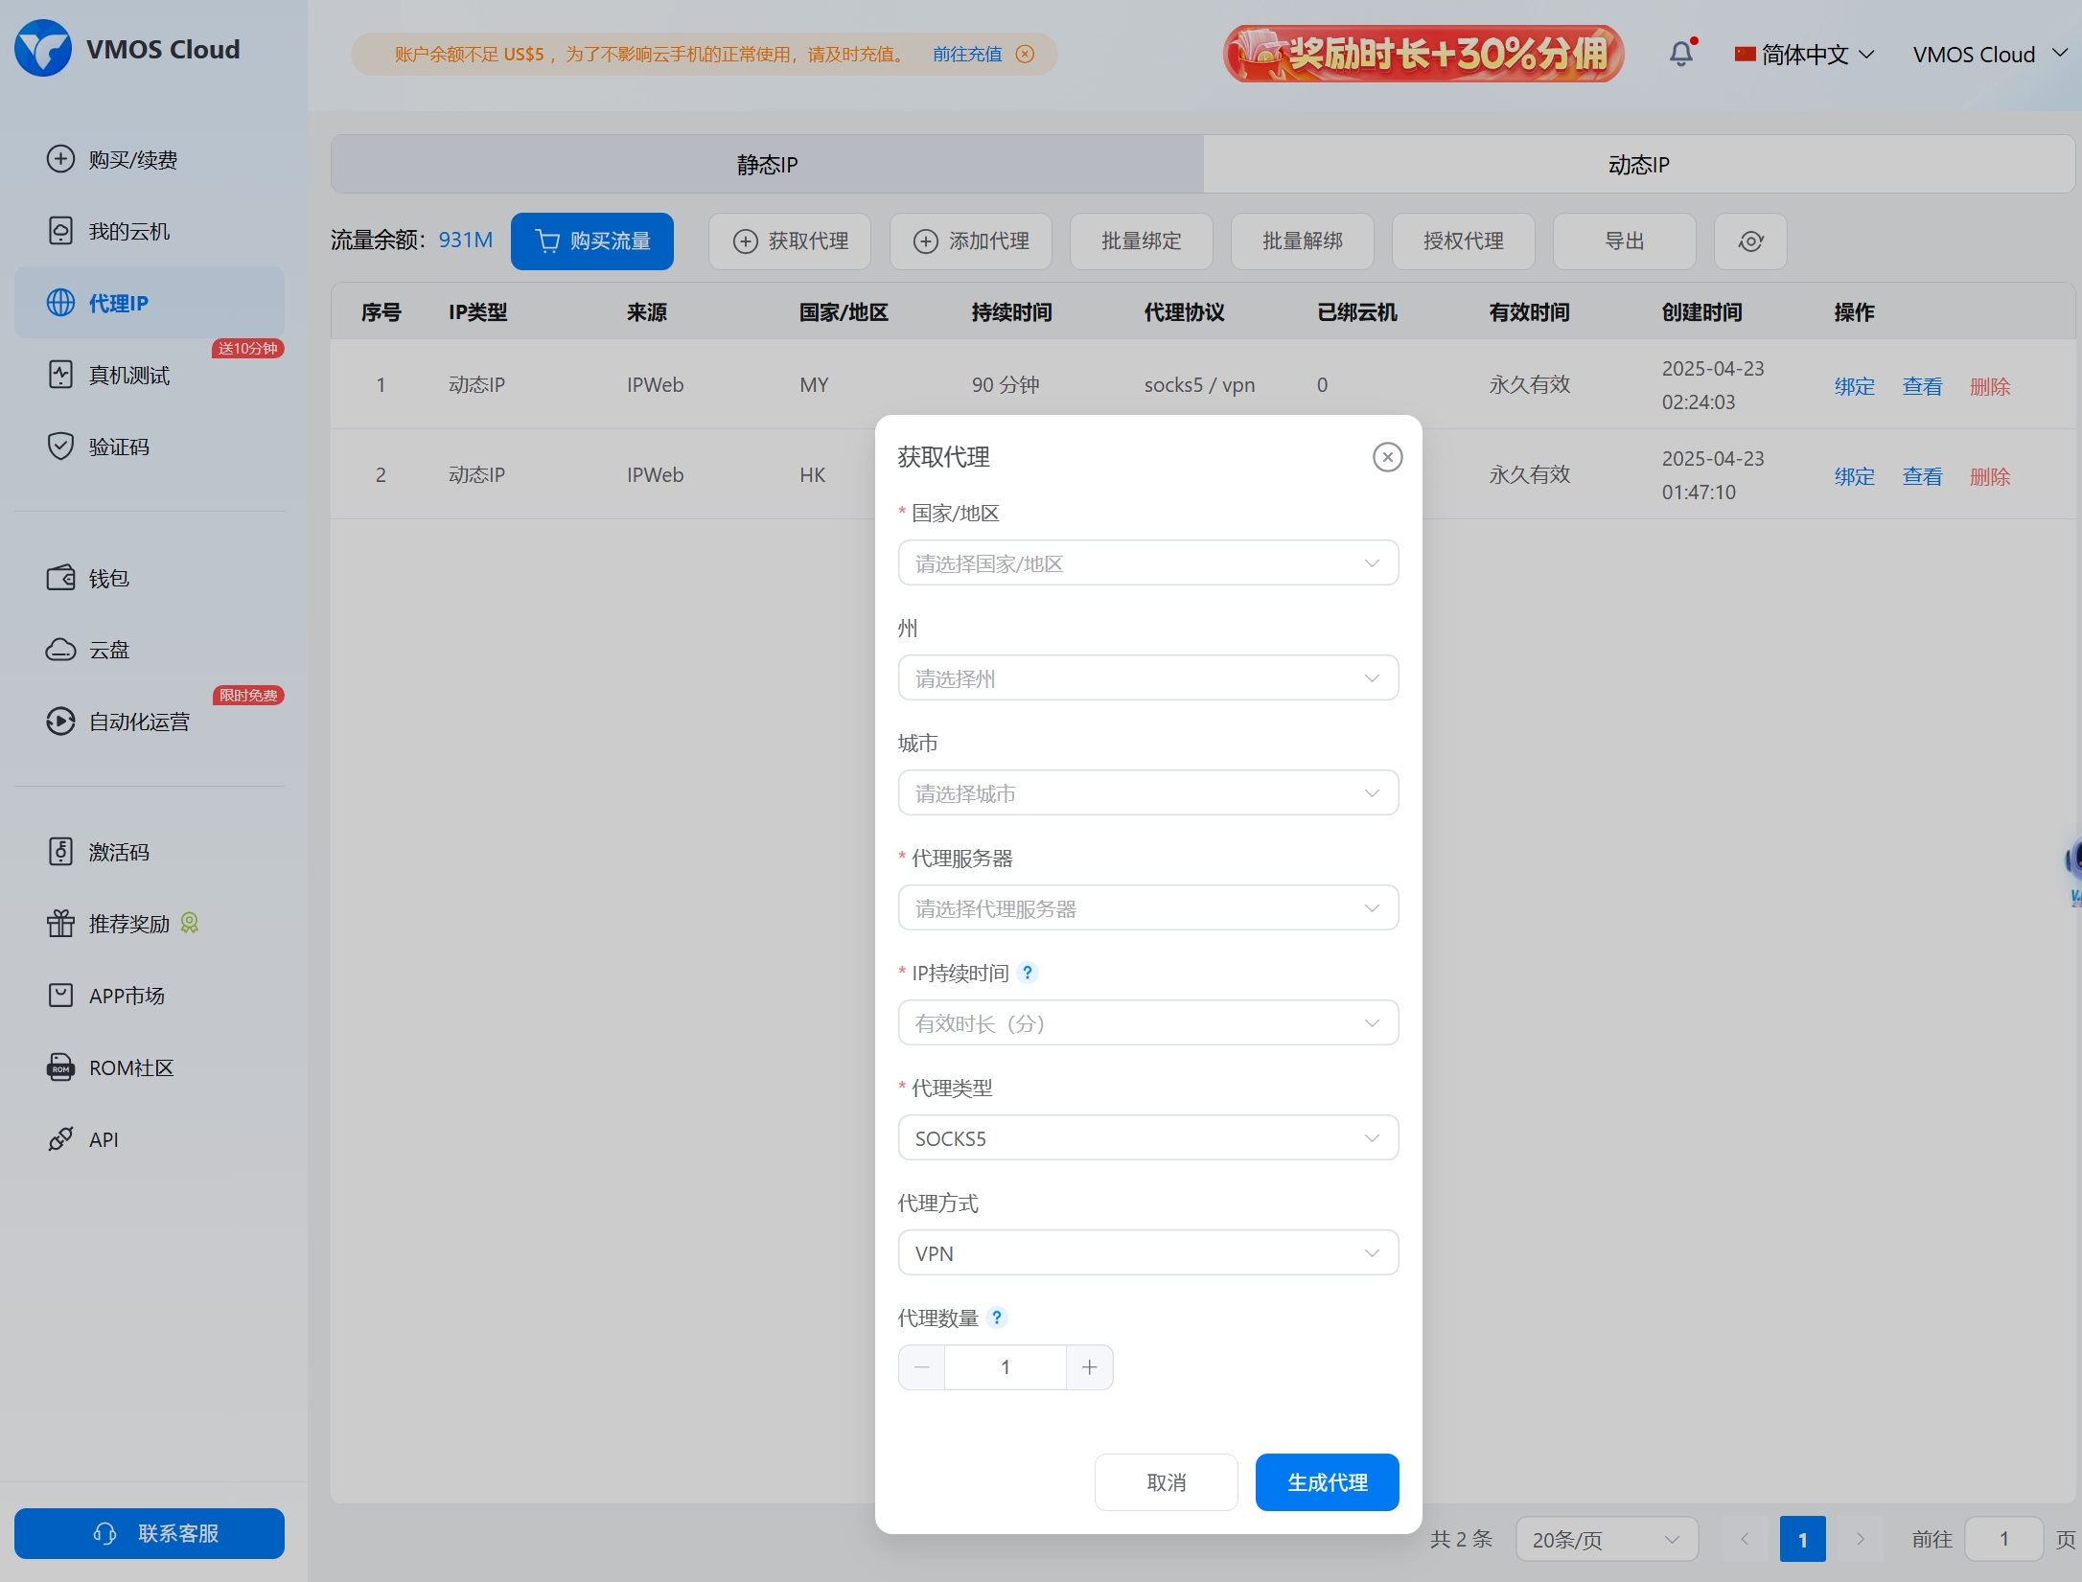This screenshot has width=2082, height=1582.
Task: Click the page jump input field
Action: [2003, 1539]
